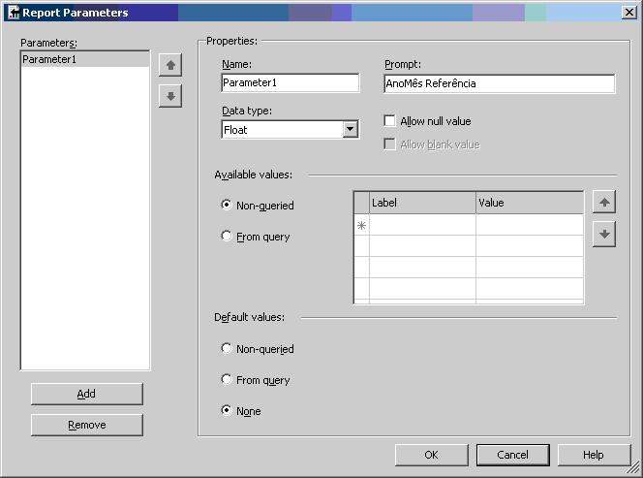The height and width of the screenshot is (478, 643).
Task: Select None for Default values
Action: pos(228,411)
